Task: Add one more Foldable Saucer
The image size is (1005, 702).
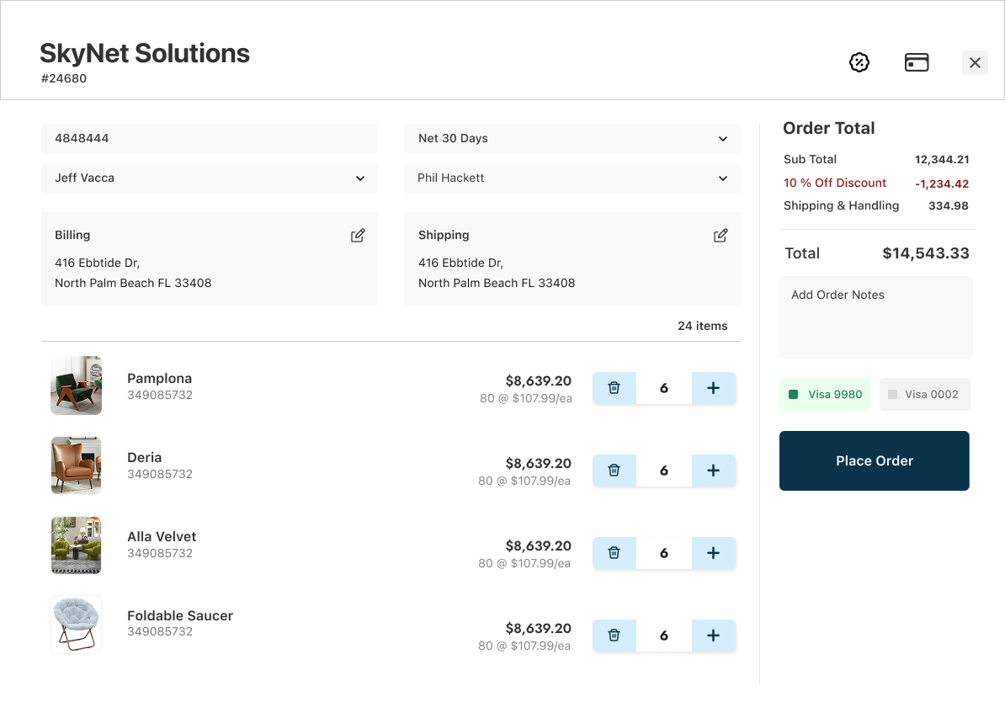Action: click(713, 636)
